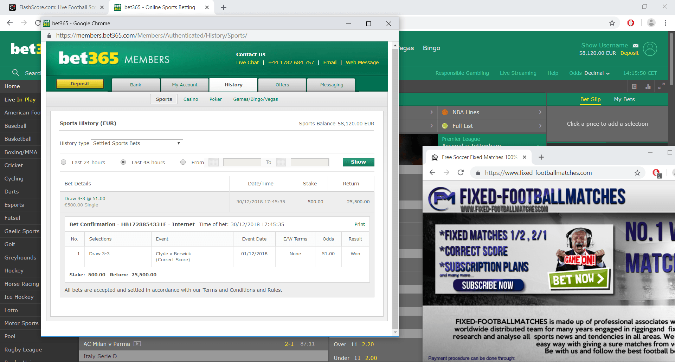Open the From date calendar picker

(213, 162)
